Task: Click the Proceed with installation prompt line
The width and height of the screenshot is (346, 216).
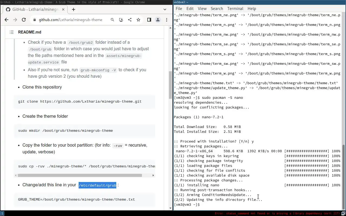Action: 214,141
